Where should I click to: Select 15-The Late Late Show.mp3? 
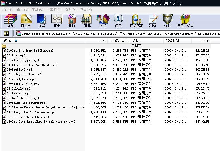coord(28,117)
